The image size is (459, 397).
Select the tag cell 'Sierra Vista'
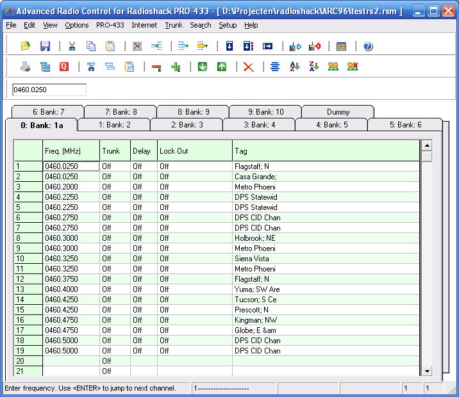pyautogui.click(x=326, y=259)
